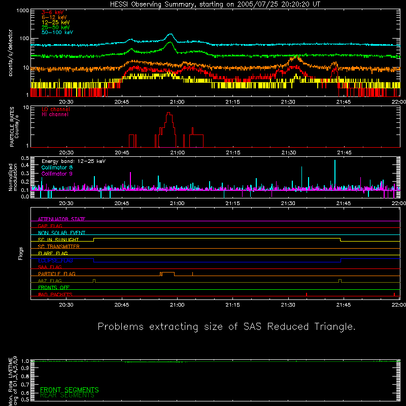Select the cyan '50-100 keV' legend label

57,32
